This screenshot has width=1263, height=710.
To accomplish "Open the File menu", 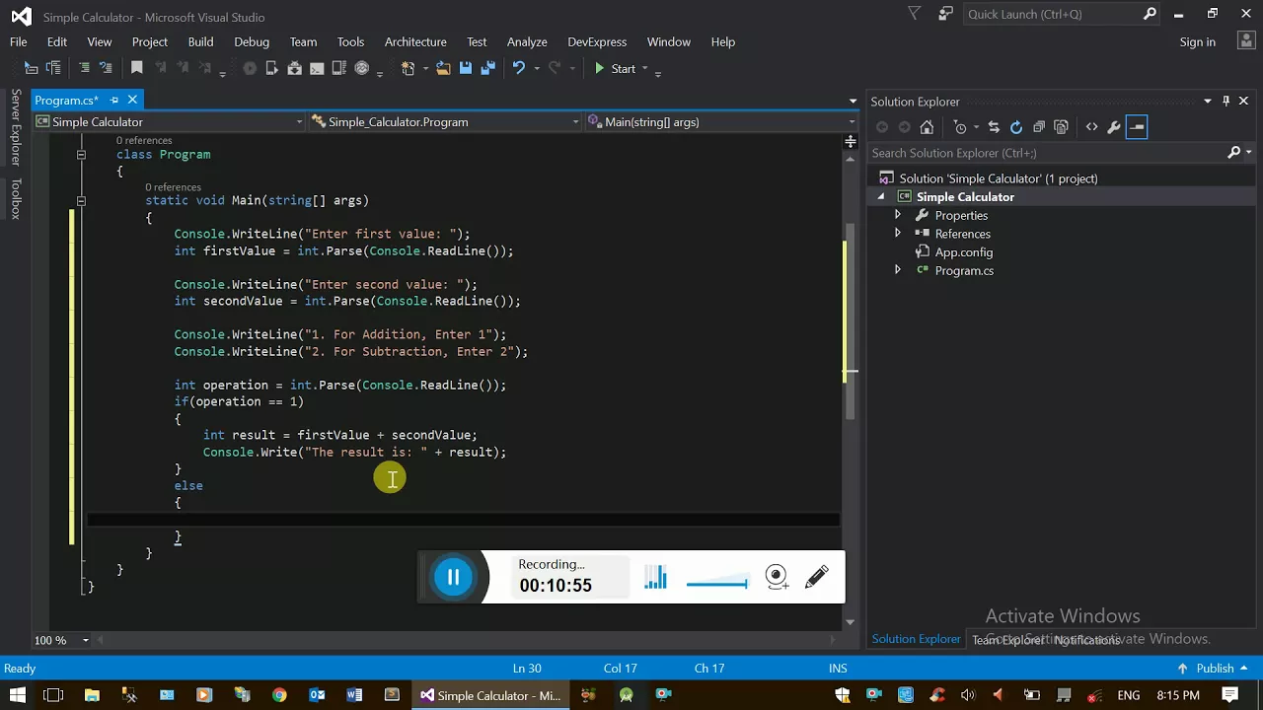I will click(x=19, y=41).
